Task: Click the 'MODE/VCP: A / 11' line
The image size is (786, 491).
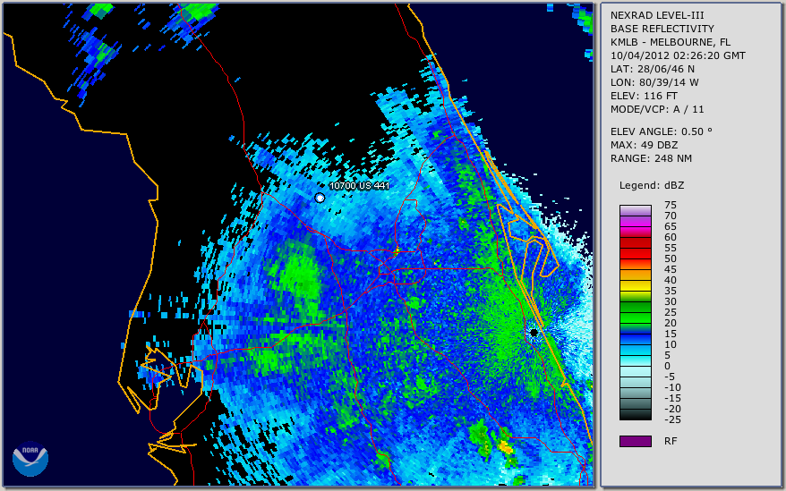Action: tap(657, 109)
